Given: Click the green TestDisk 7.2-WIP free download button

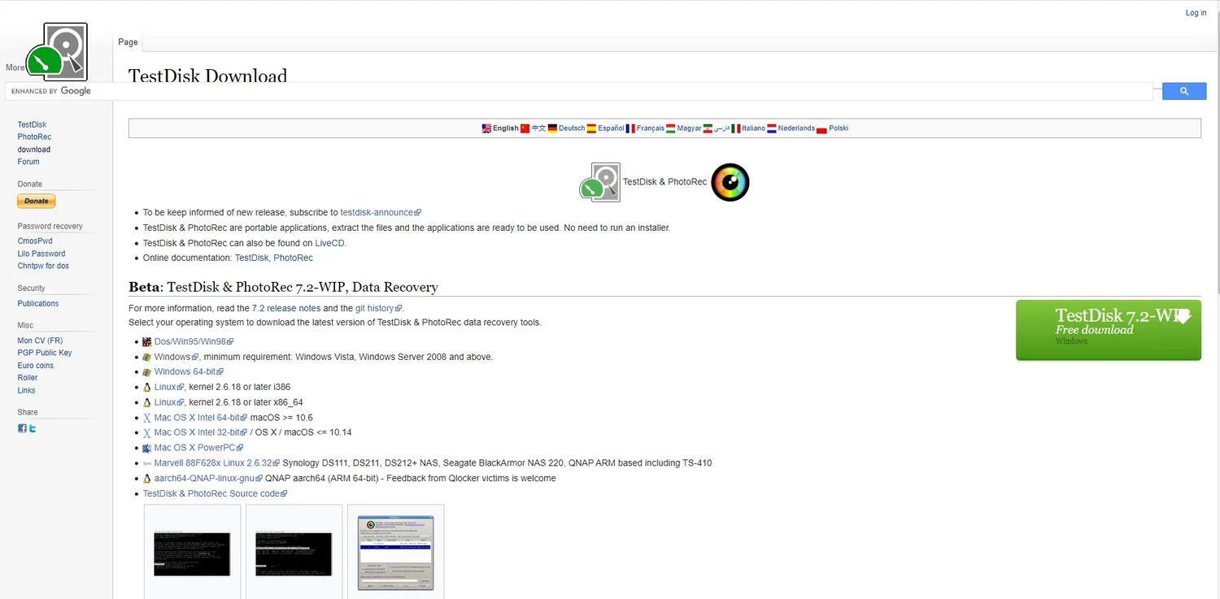Looking at the screenshot, I should click(x=1109, y=330).
